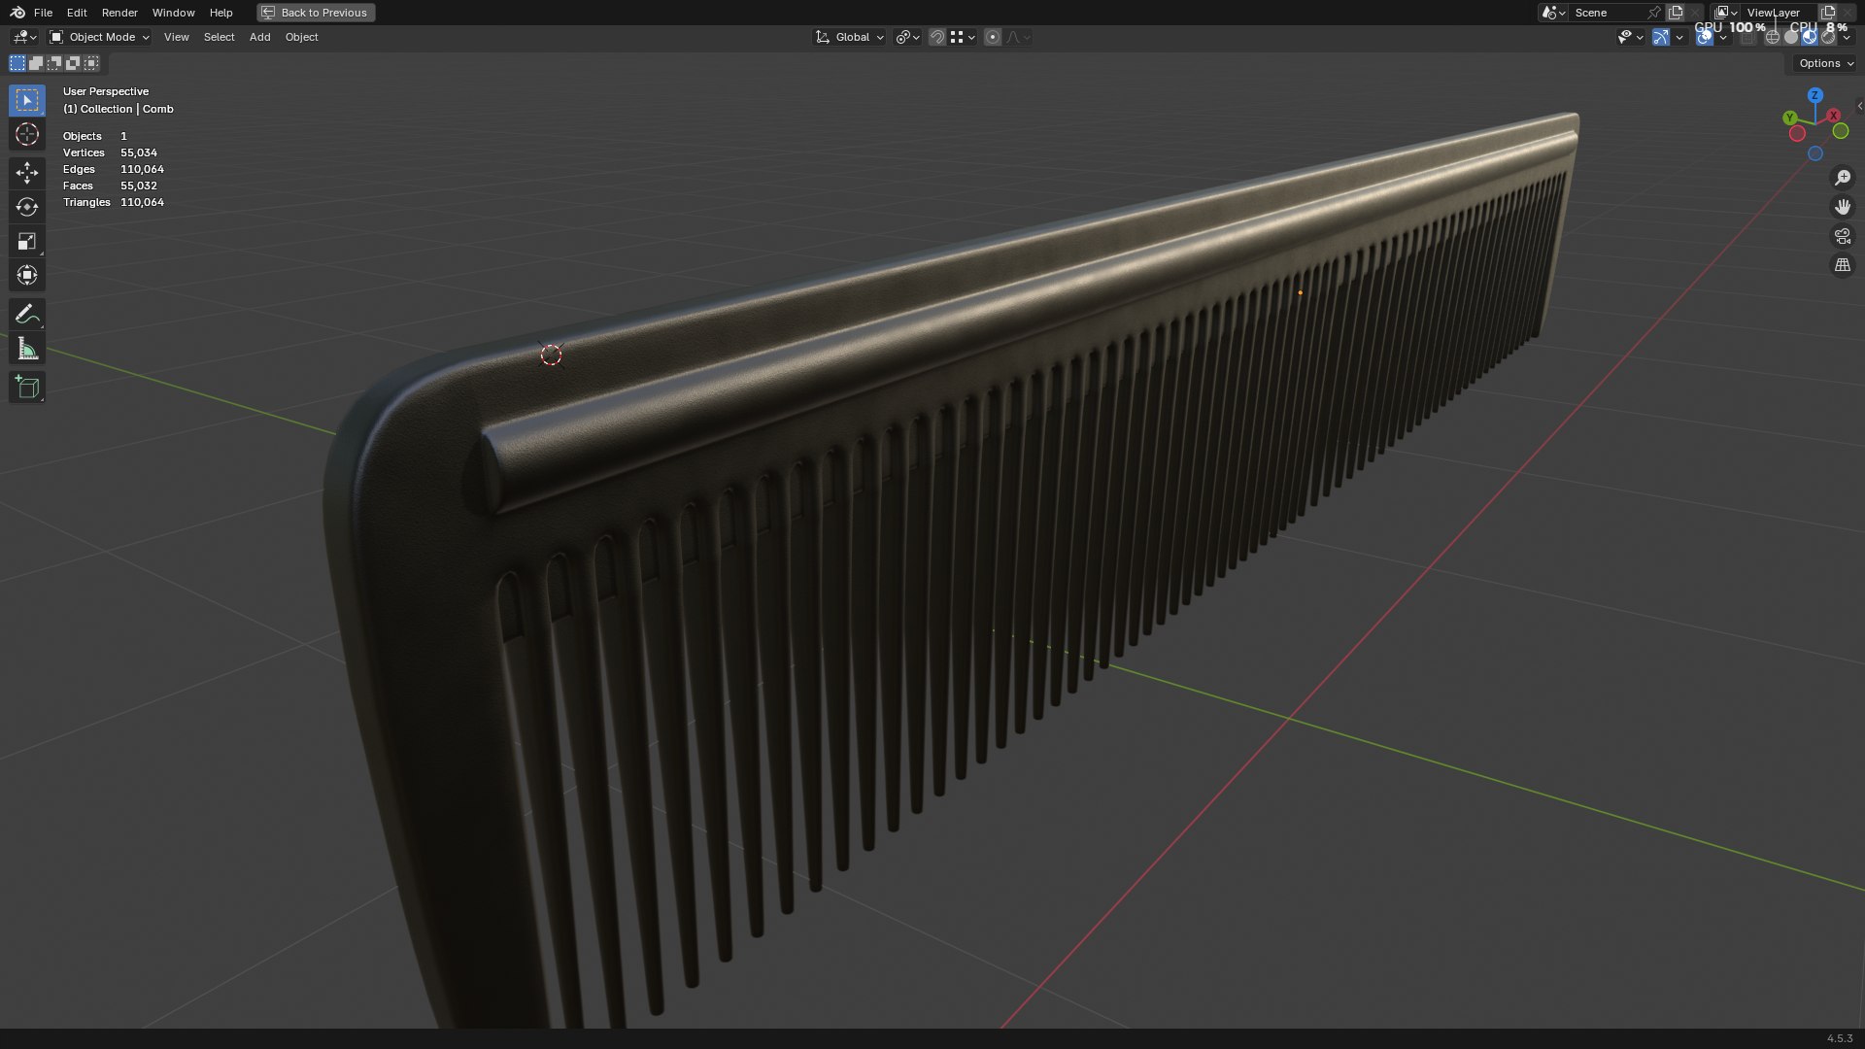Open the viewport Object menu

[302, 37]
